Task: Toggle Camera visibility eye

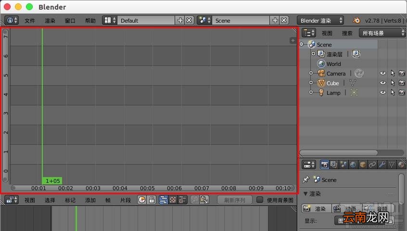Action: (382, 73)
